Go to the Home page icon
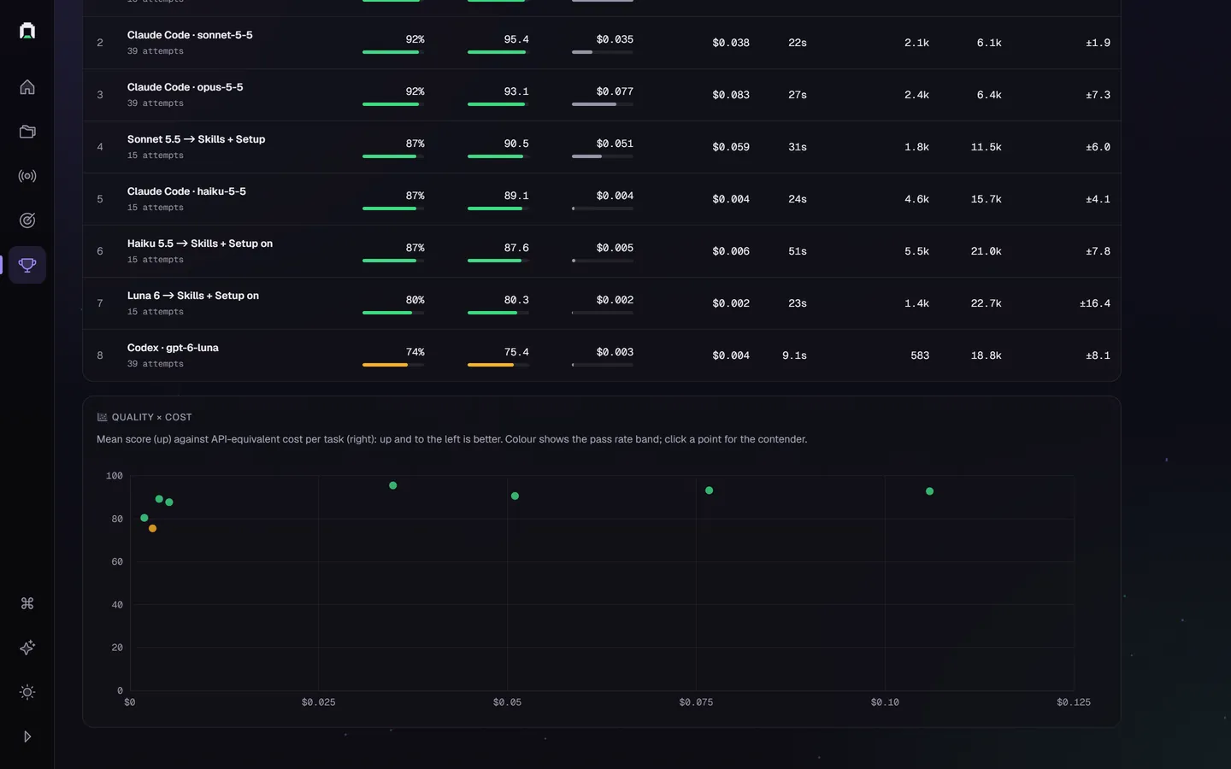The height and width of the screenshot is (769, 1231). pyautogui.click(x=27, y=87)
